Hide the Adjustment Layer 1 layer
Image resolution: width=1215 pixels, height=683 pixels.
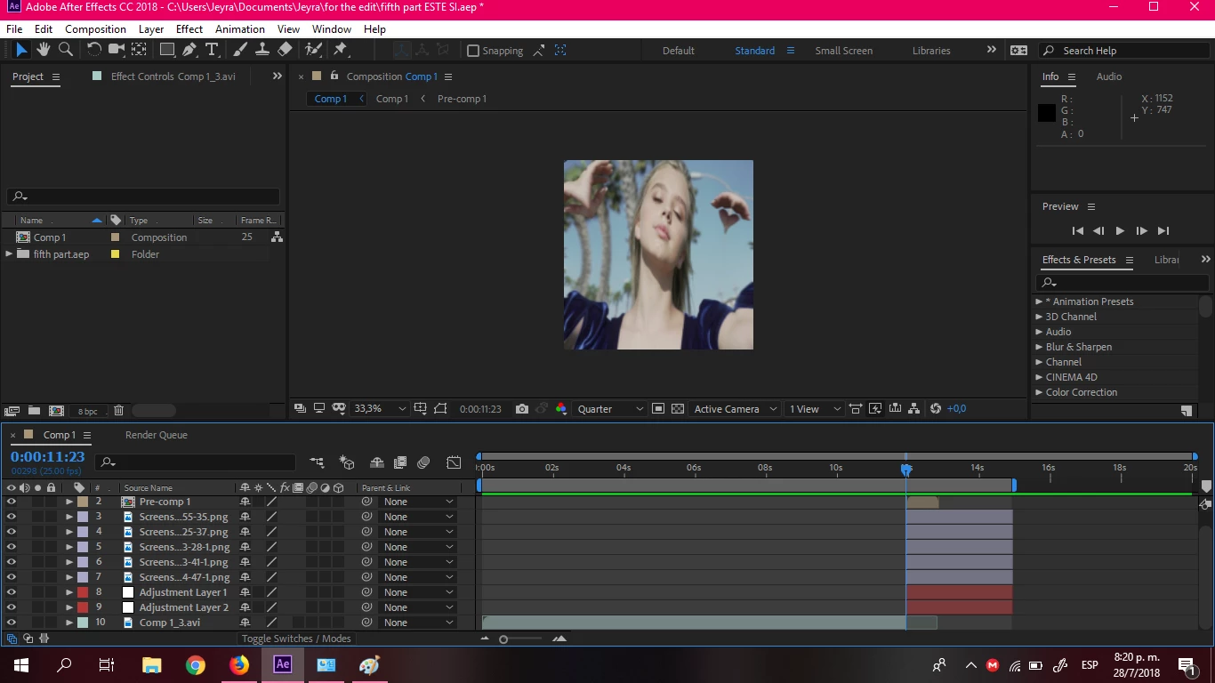pos(12,592)
